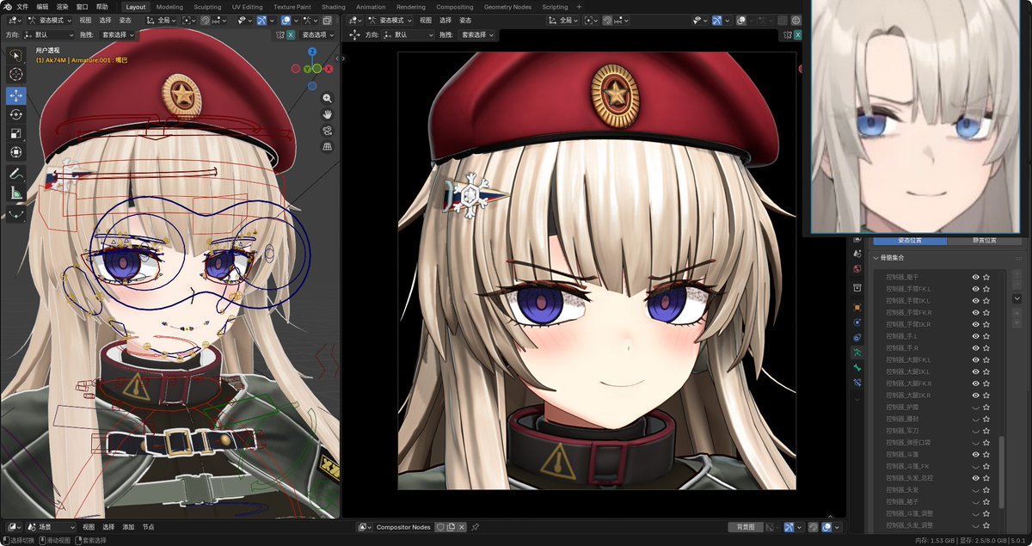
Task: Select the Rotate tool in left toolbar
Action: point(16,114)
